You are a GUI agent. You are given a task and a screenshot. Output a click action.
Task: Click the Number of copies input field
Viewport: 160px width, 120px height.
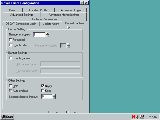click(x=39, y=35)
